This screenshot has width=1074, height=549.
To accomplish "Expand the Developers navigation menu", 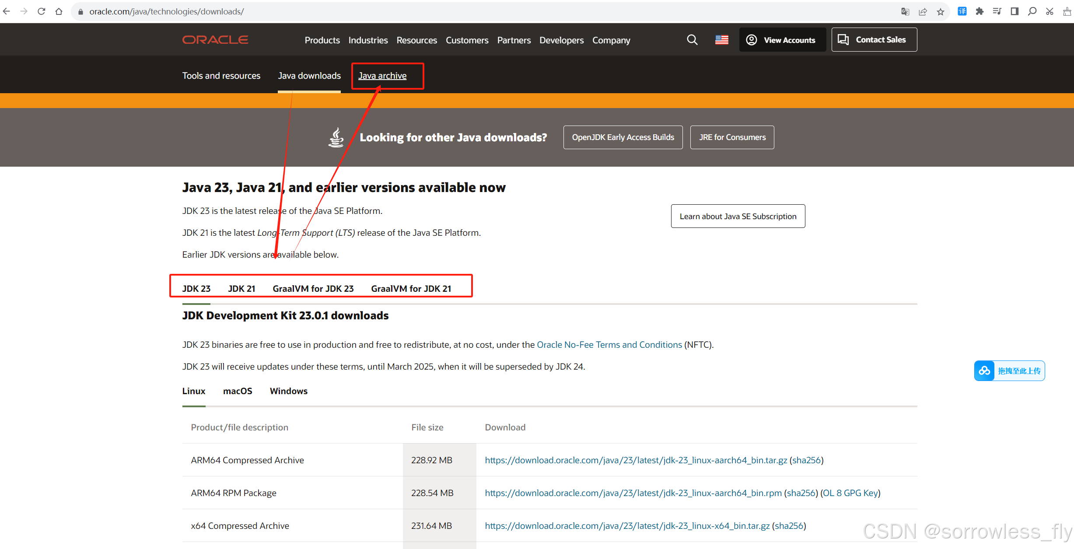I will (x=561, y=40).
